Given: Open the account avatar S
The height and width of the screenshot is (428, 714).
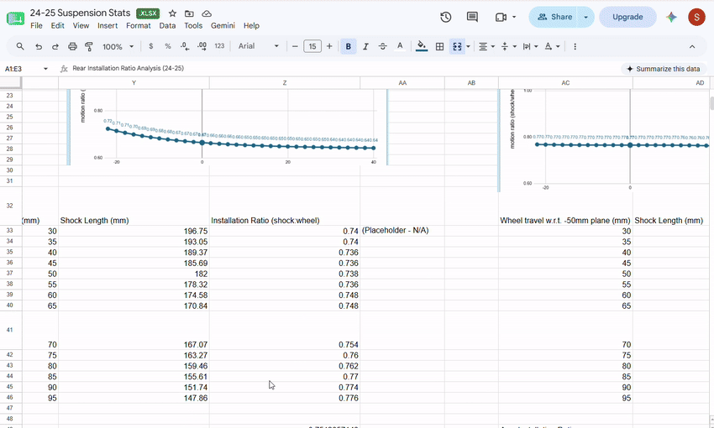Looking at the screenshot, I should [x=696, y=18].
